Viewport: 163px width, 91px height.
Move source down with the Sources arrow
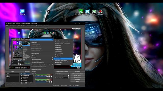[x=31, y=83]
